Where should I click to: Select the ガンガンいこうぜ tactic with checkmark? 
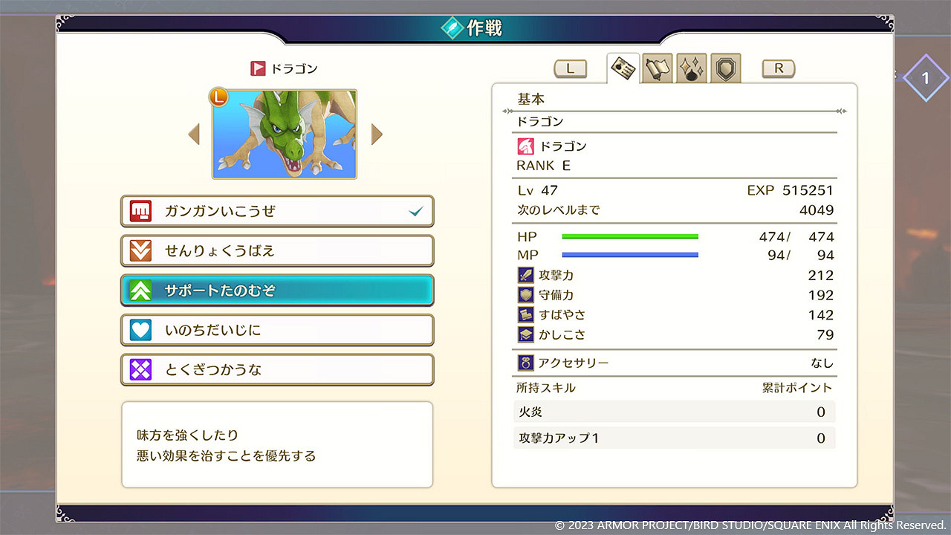tap(277, 211)
